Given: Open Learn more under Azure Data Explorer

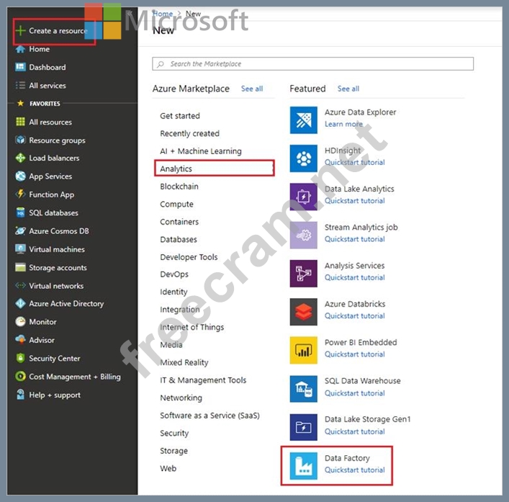Looking at the screenshot, I should pyautogui.click(x=343, y=124).
